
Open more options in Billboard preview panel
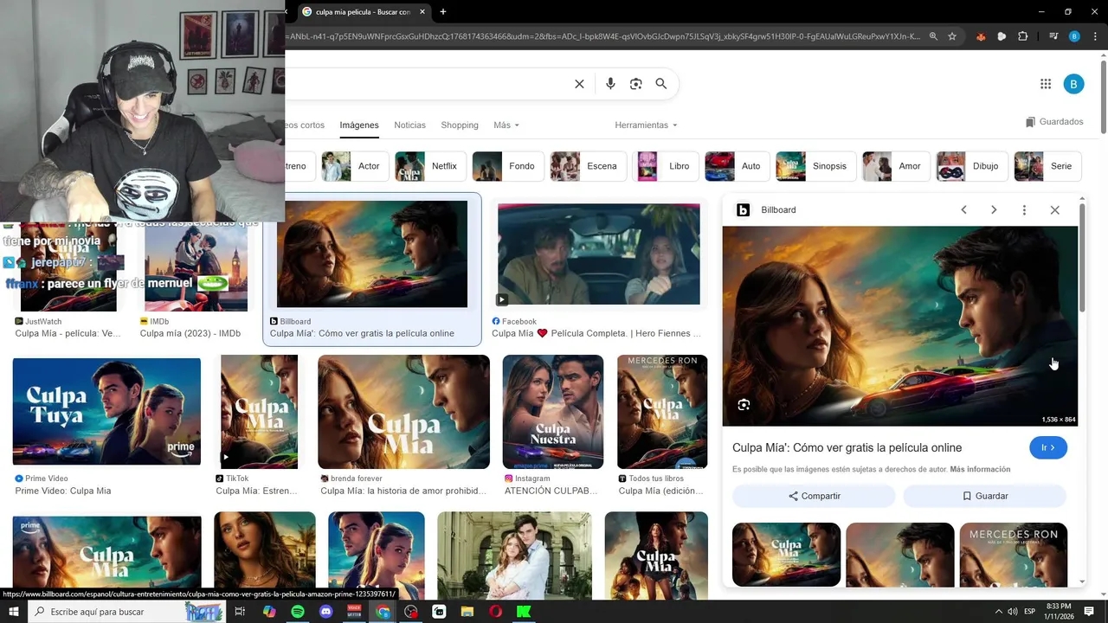[x=1024, y=210]
